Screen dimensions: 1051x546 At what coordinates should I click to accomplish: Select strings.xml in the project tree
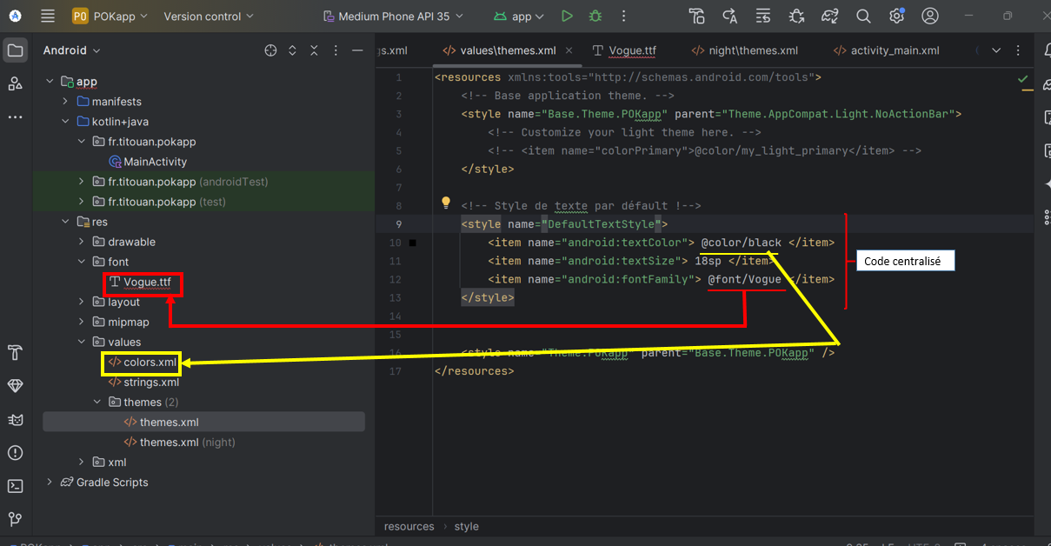143,382
